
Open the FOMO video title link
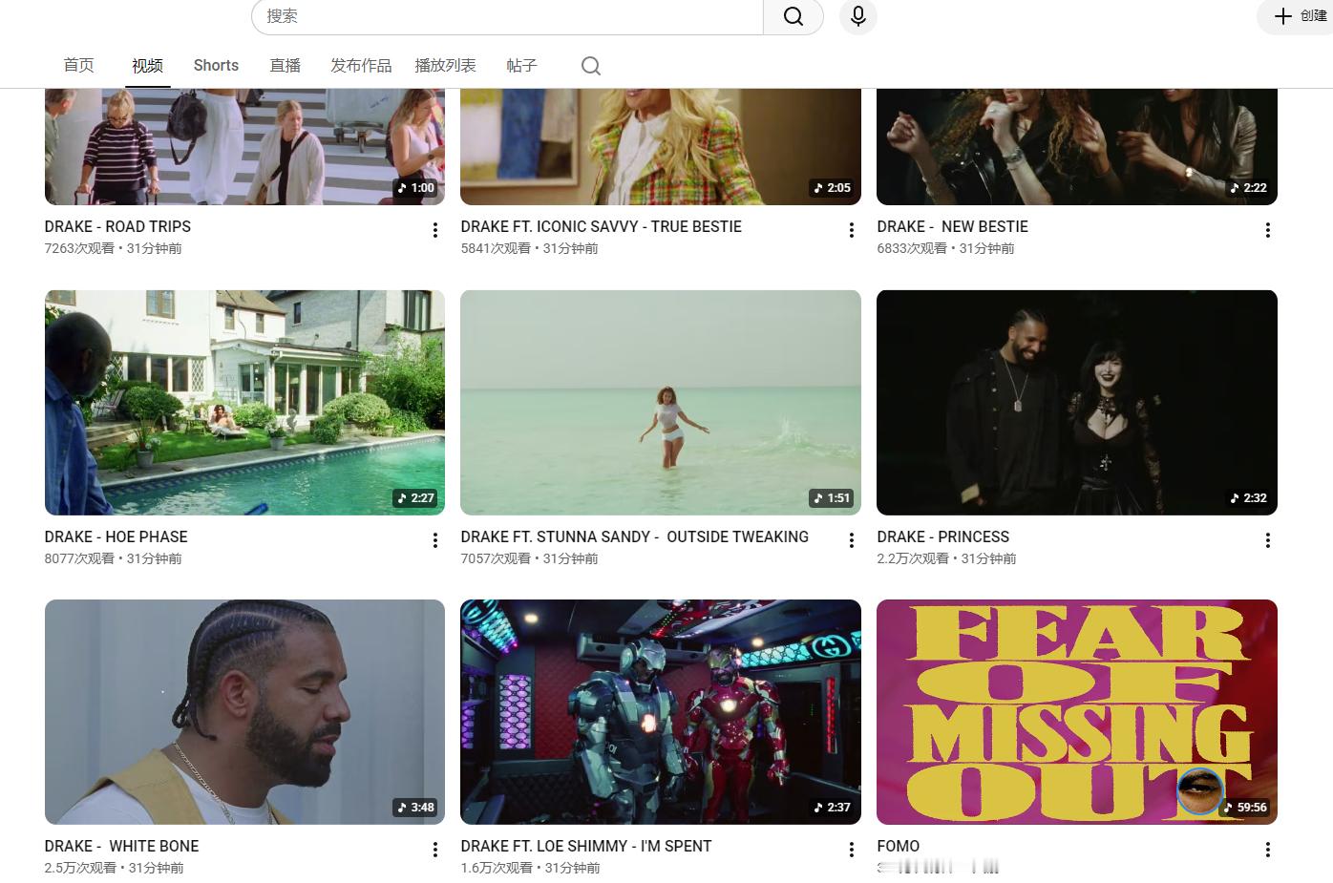pos(898,846)
